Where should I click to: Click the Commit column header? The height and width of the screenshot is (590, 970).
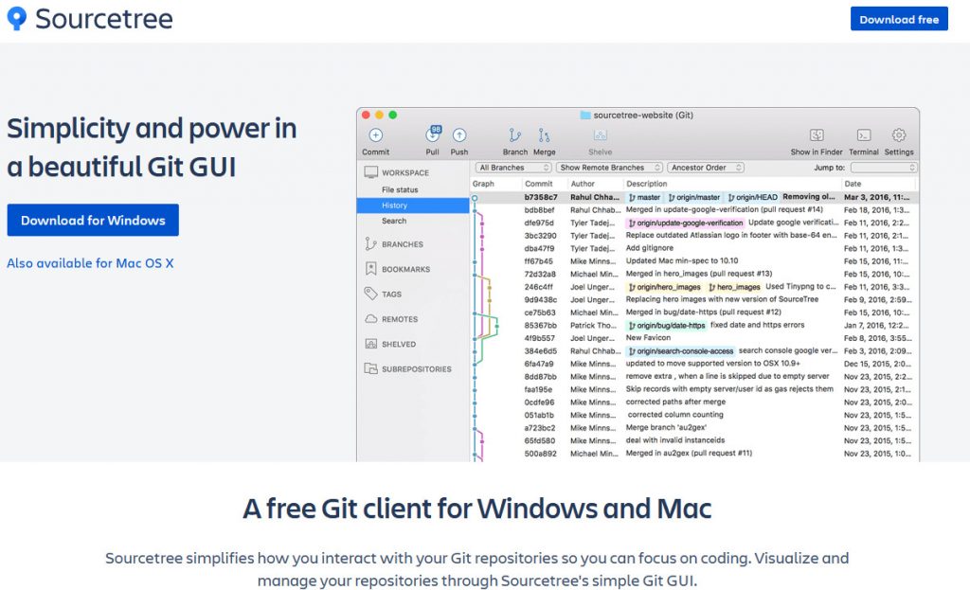click(x=538, y=184)
